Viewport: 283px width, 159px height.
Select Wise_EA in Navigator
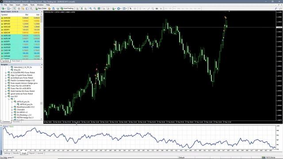17,70
